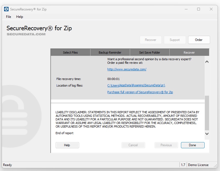The width and height of the screenshot is (220, 171).
Task: Click the SecureRecovery app icon in title bar
Action: pos(6,9)
